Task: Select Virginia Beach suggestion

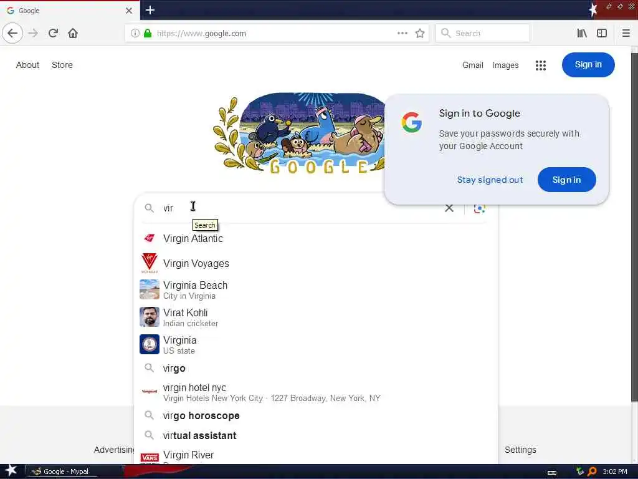Action: pos(315,290)
